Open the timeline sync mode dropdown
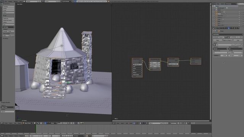This screenshot has height=137, width=244. coord(79,136)
